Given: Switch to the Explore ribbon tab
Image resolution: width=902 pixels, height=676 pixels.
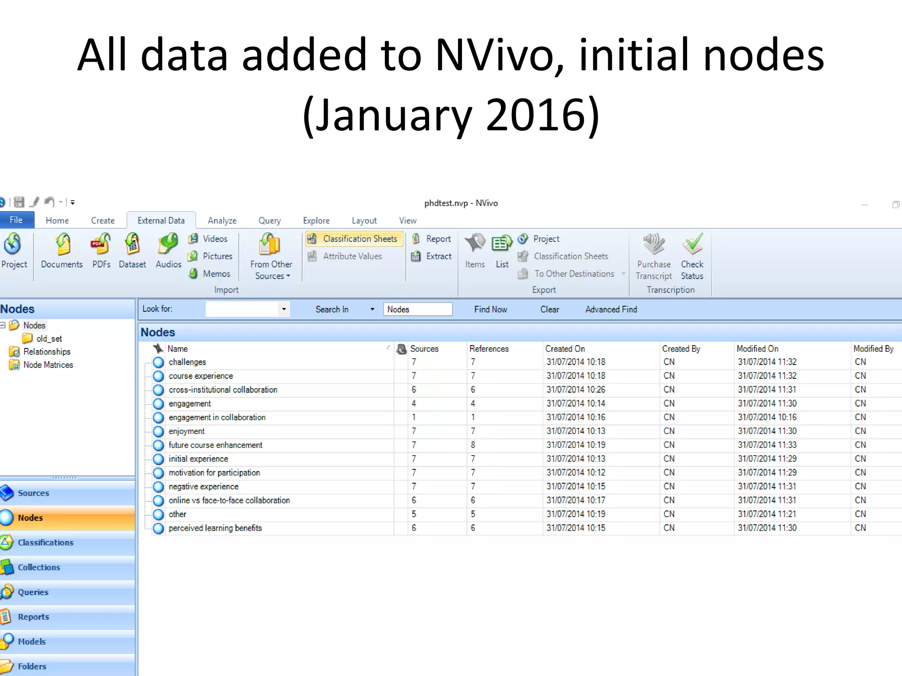Looking at the screenshot, I should tap(316, 220).
